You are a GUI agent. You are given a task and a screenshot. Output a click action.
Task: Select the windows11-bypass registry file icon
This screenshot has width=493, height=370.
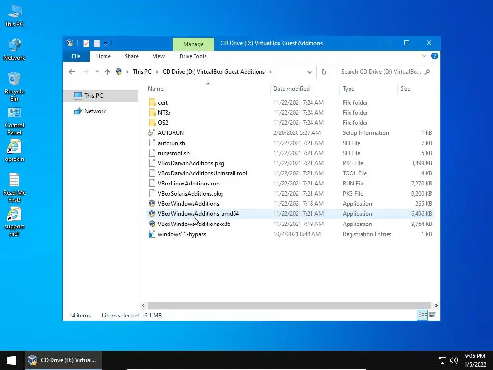(x=152, y=234)
